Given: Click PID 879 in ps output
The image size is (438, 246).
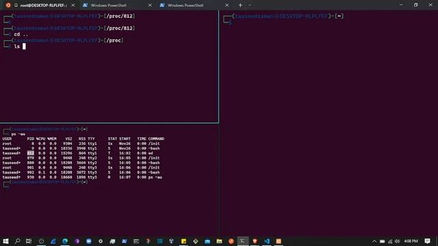Looking at the screenshot, I should pos(30,158).
